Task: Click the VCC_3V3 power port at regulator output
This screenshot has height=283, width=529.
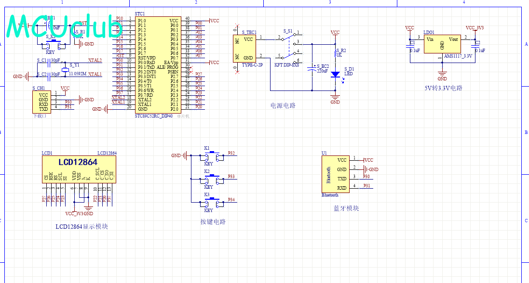Action: point(475,28)
